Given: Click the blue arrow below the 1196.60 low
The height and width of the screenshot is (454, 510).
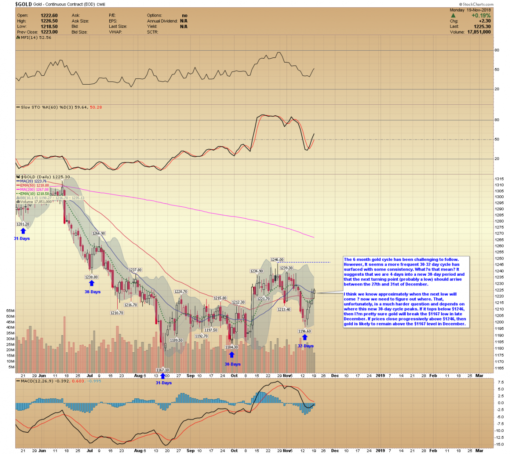Looking at the screenshot, I should (305, 337).
